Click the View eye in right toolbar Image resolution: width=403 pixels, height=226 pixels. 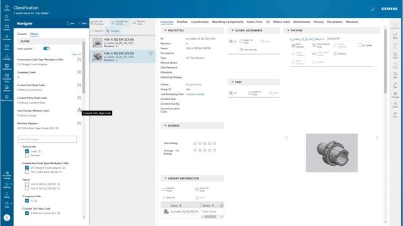pyautogui.click(x=395, y=114)
